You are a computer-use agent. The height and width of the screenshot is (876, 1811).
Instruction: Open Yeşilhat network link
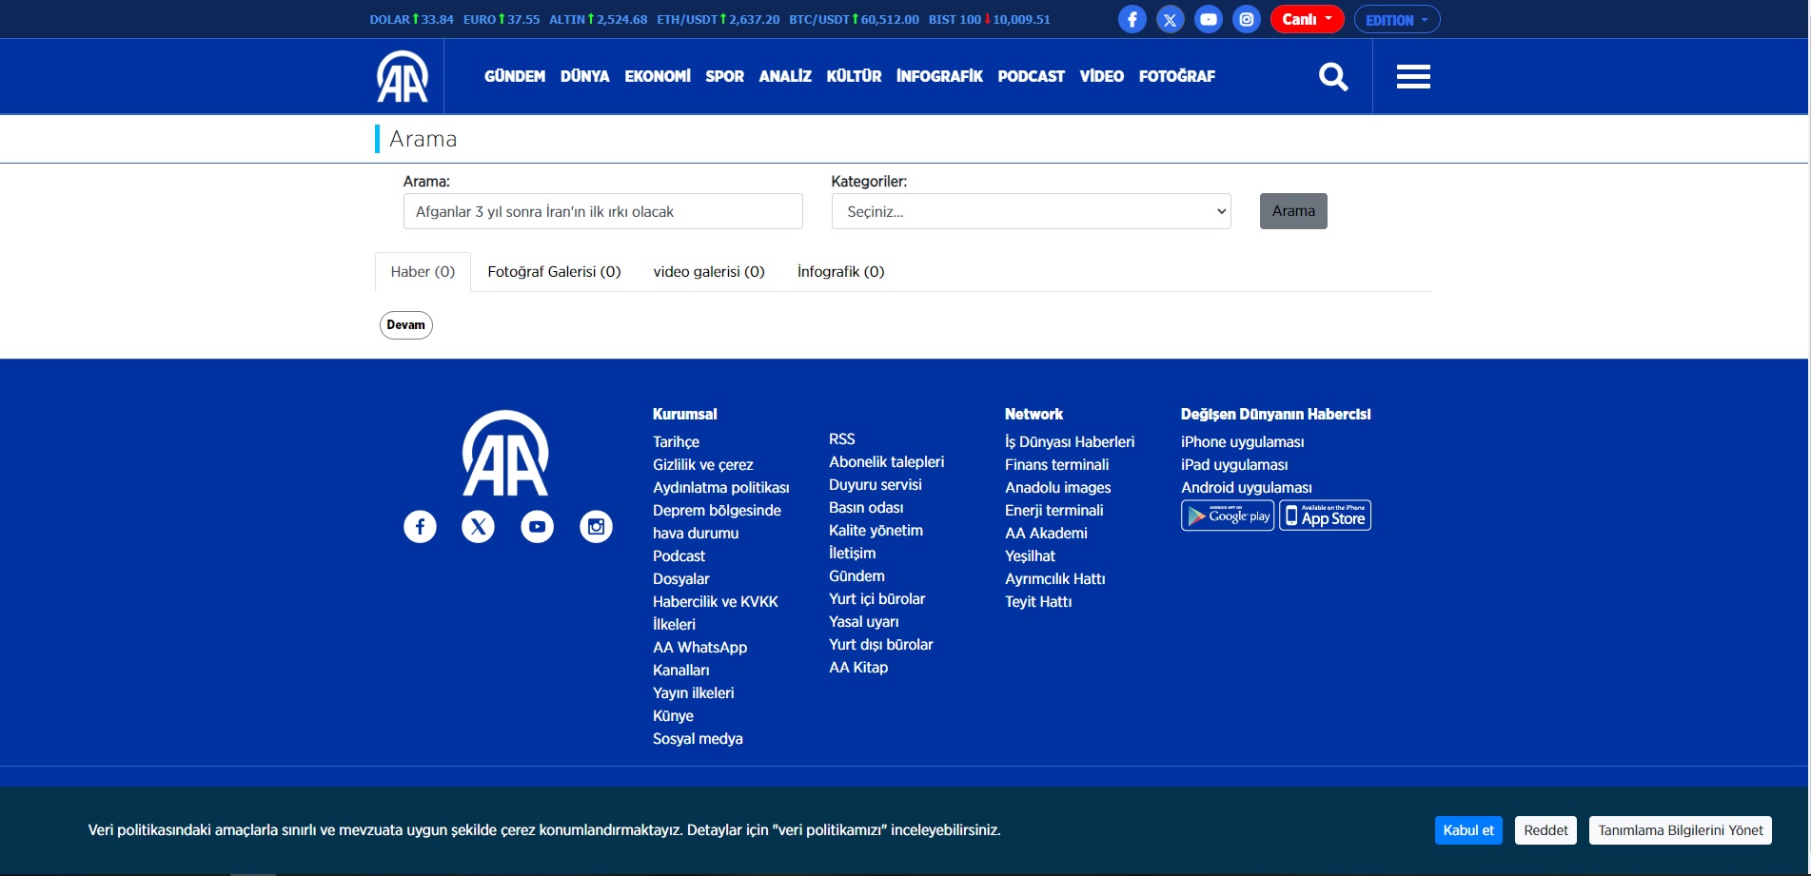coord(1030,556)
